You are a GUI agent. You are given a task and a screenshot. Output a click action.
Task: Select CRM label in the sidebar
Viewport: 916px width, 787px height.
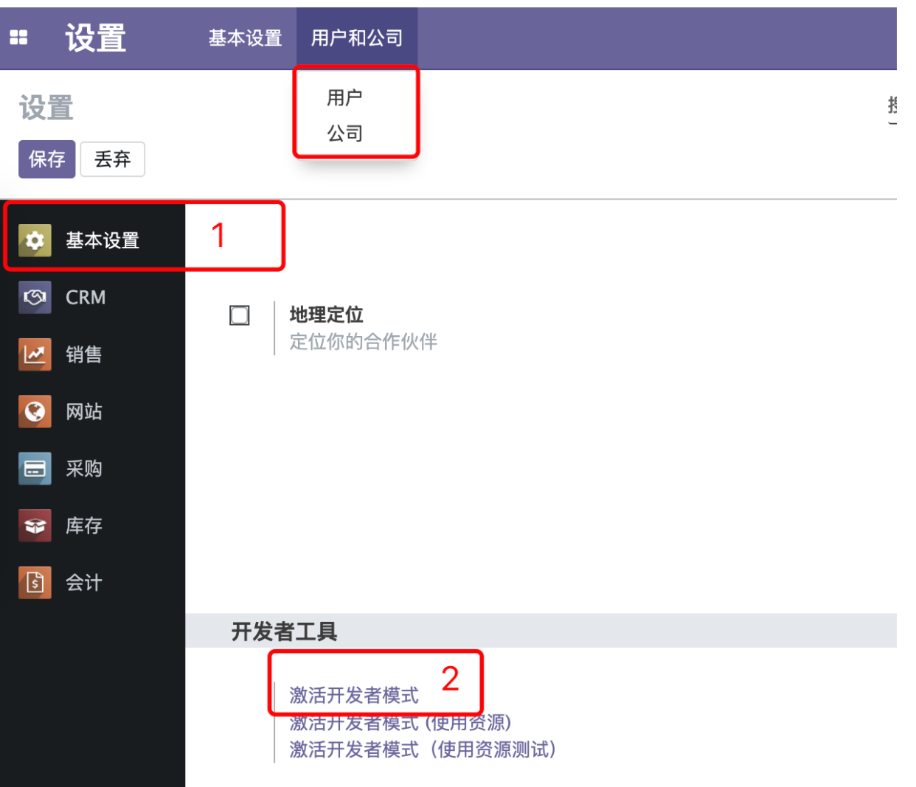86,298
